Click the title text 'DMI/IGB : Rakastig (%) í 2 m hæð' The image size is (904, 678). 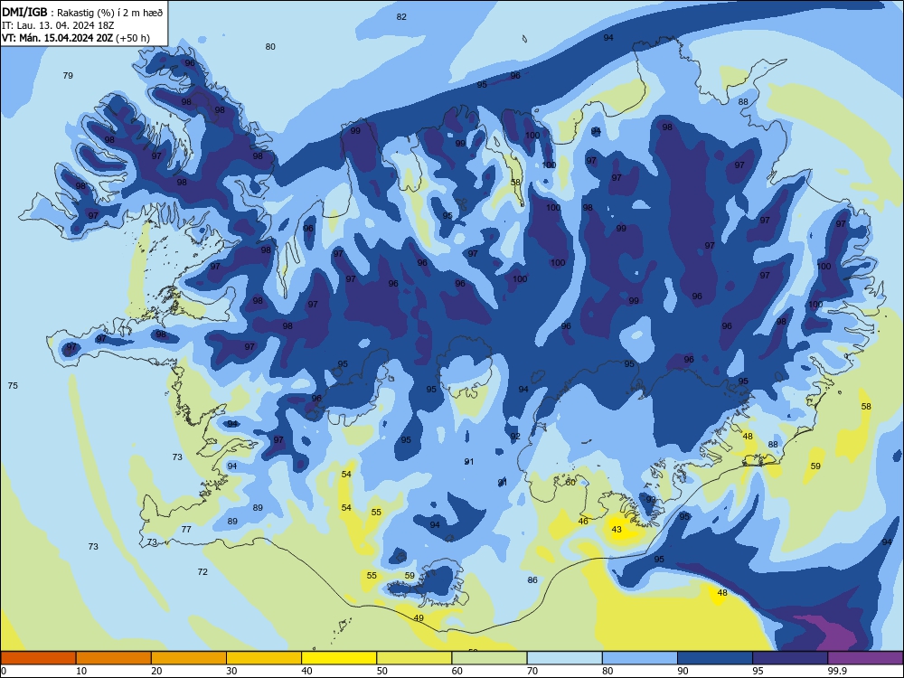82,13
